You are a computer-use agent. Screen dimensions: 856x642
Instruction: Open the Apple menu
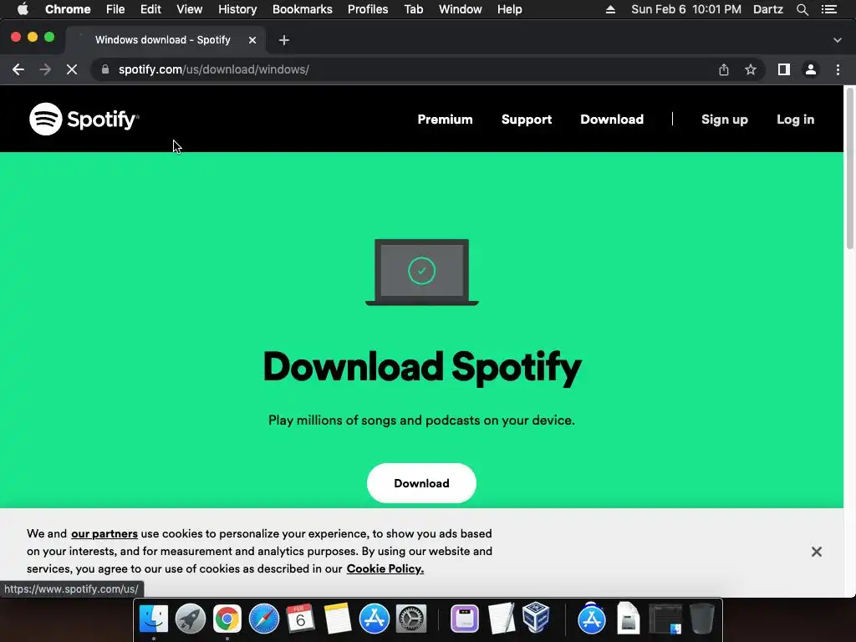[x=23, y=9]
